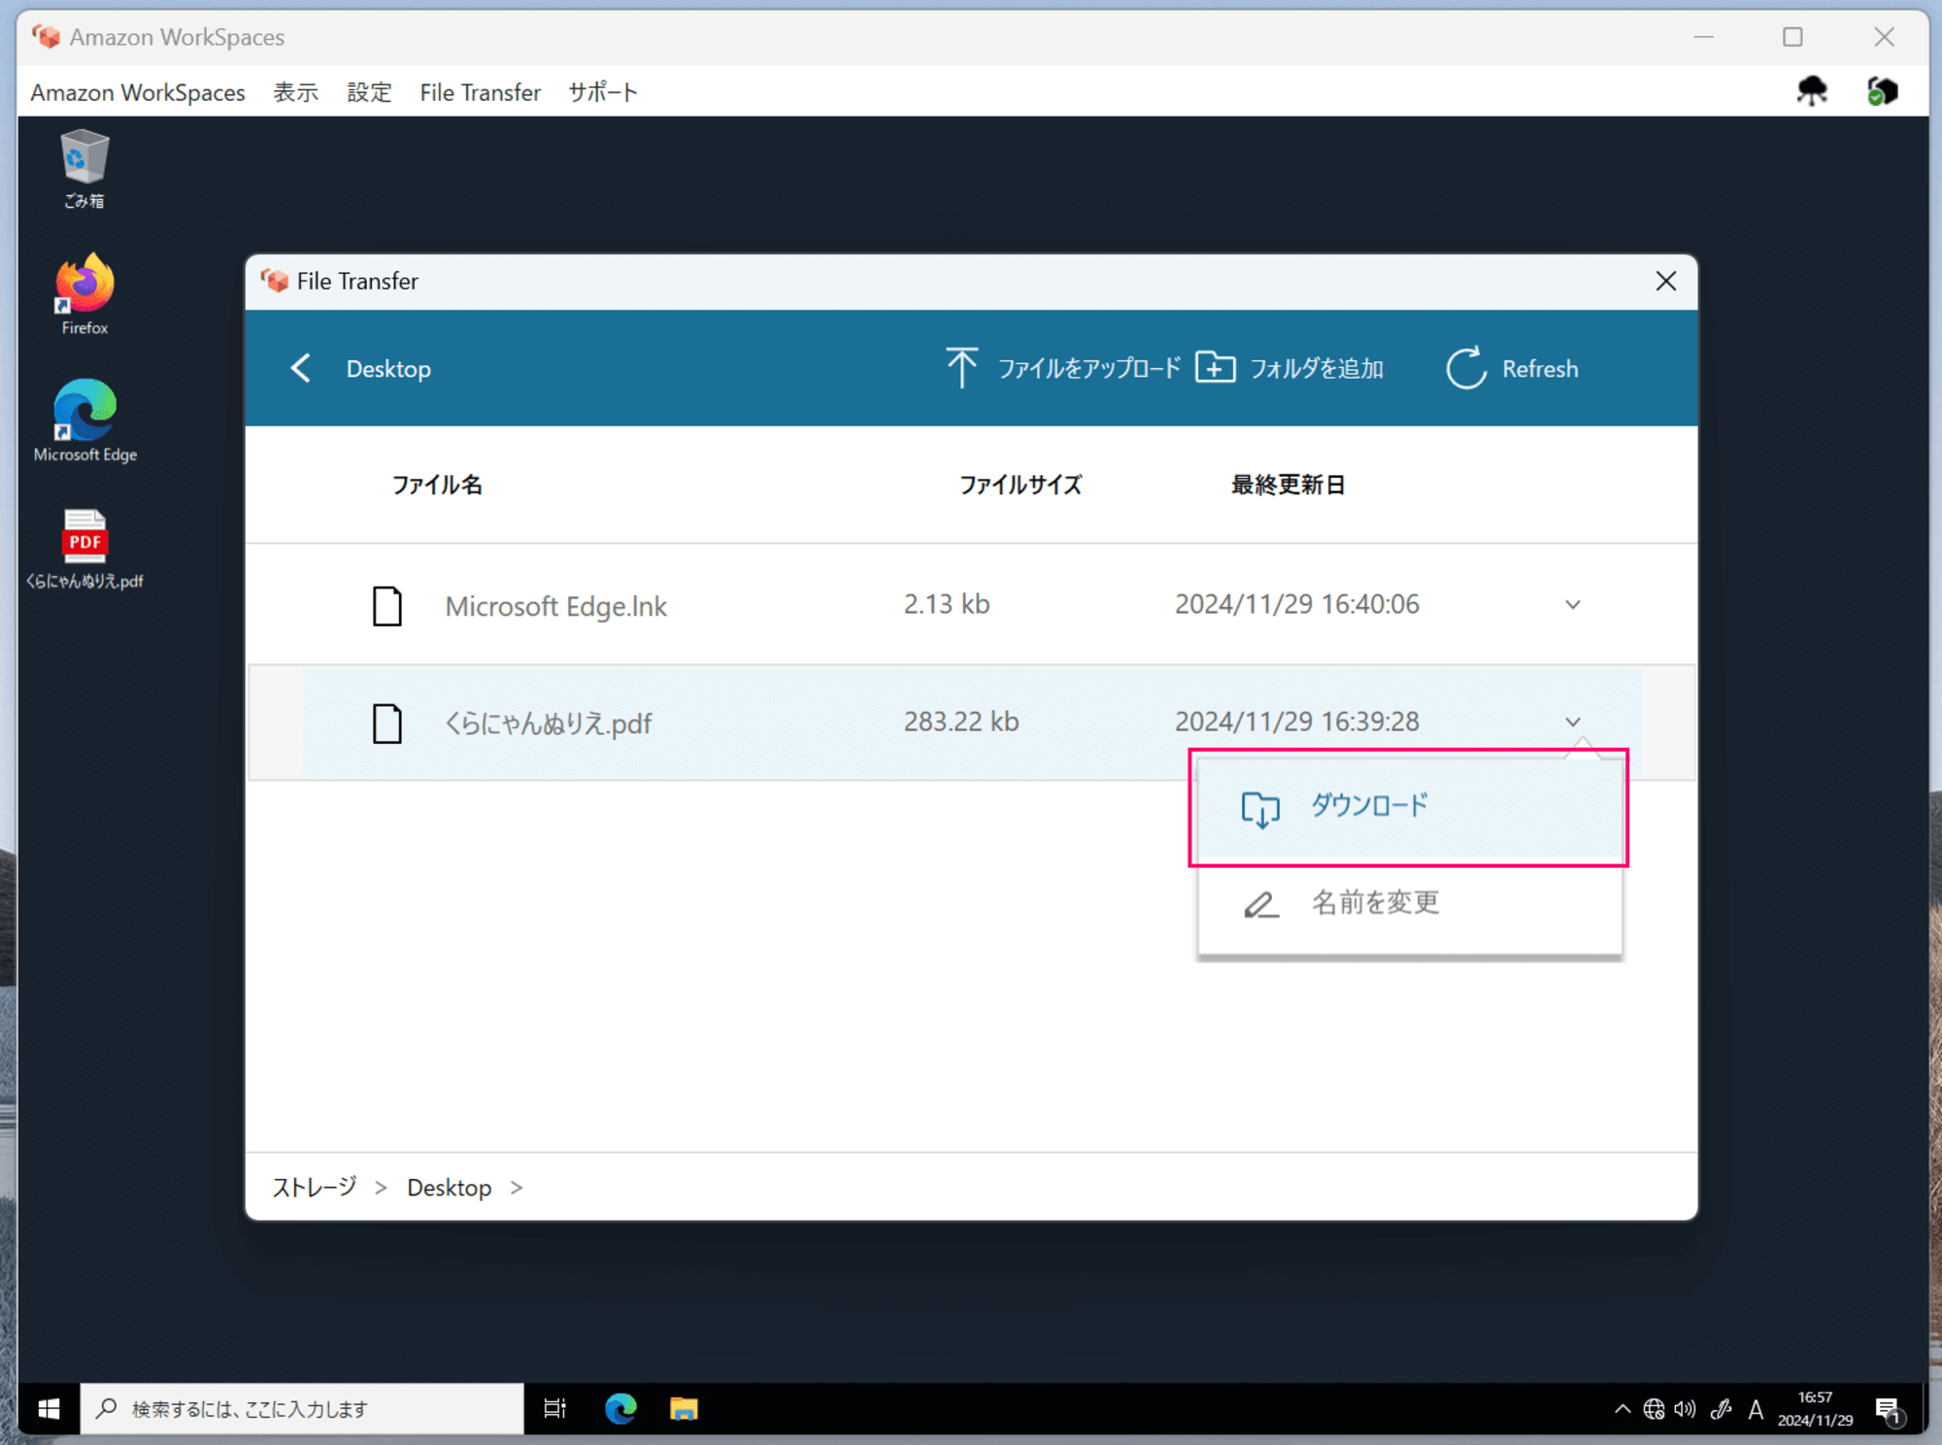Open the サポート menu
The width and height of the screenshot is (1942, 1445).
point(603,92)
